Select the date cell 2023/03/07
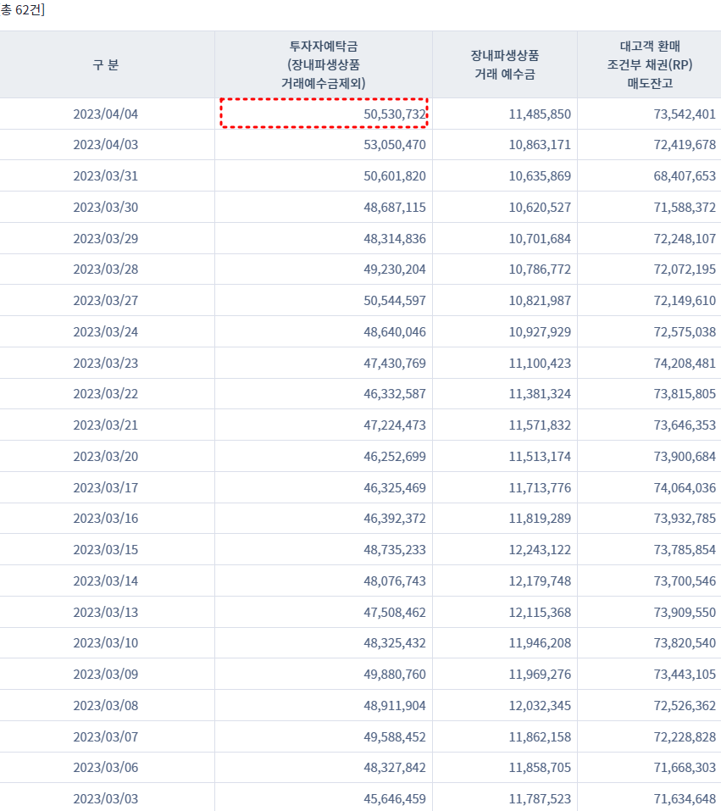Screen dimensions: 721x811 [x=106, y=737]
